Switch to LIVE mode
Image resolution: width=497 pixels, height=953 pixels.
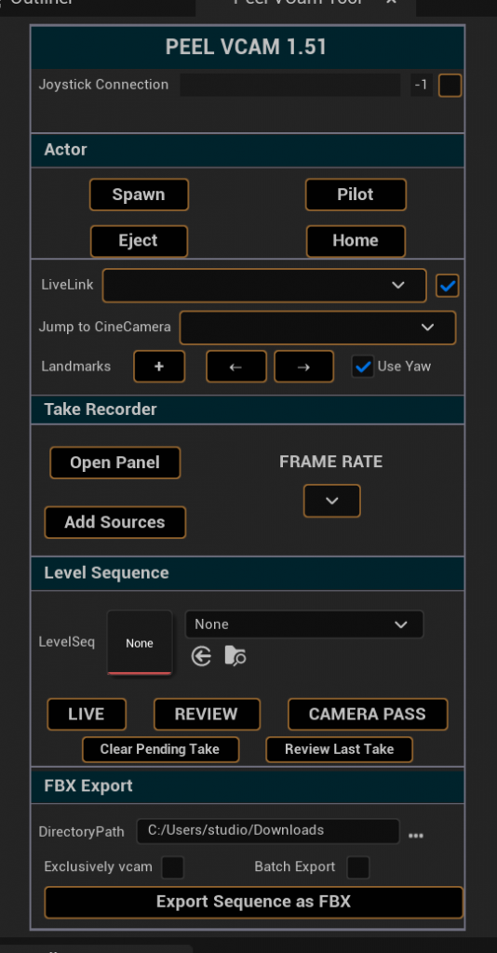[87, 714]
